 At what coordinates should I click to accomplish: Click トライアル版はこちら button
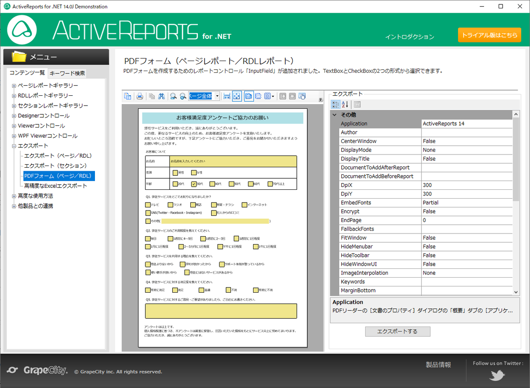coord(489,35)
